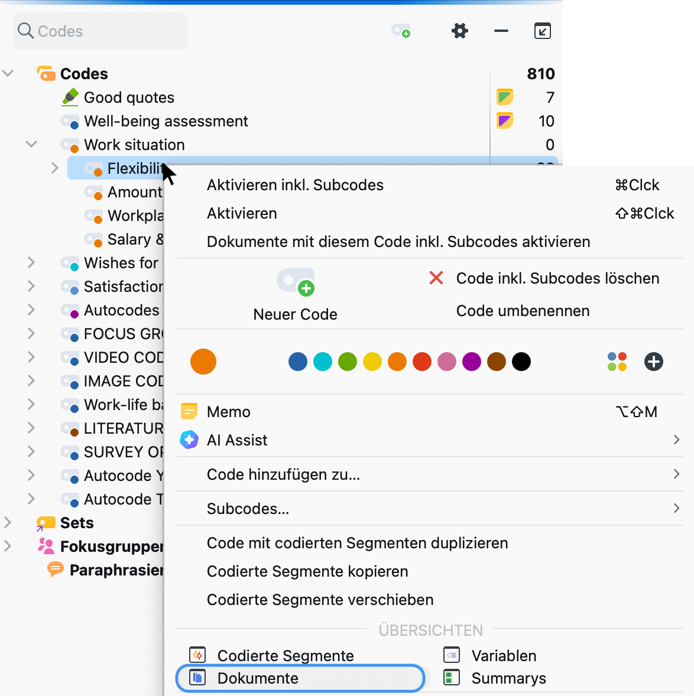
Task: Click the search magnifier icon
Action: [x=25, y=31]
